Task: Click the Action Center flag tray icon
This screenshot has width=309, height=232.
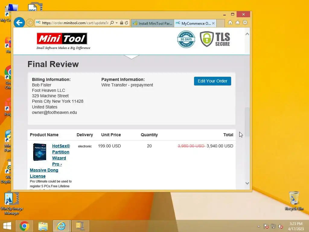Action: [266, 226]
